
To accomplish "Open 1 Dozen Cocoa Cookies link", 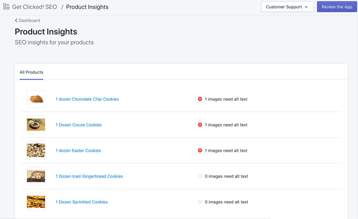I will 79,125.
